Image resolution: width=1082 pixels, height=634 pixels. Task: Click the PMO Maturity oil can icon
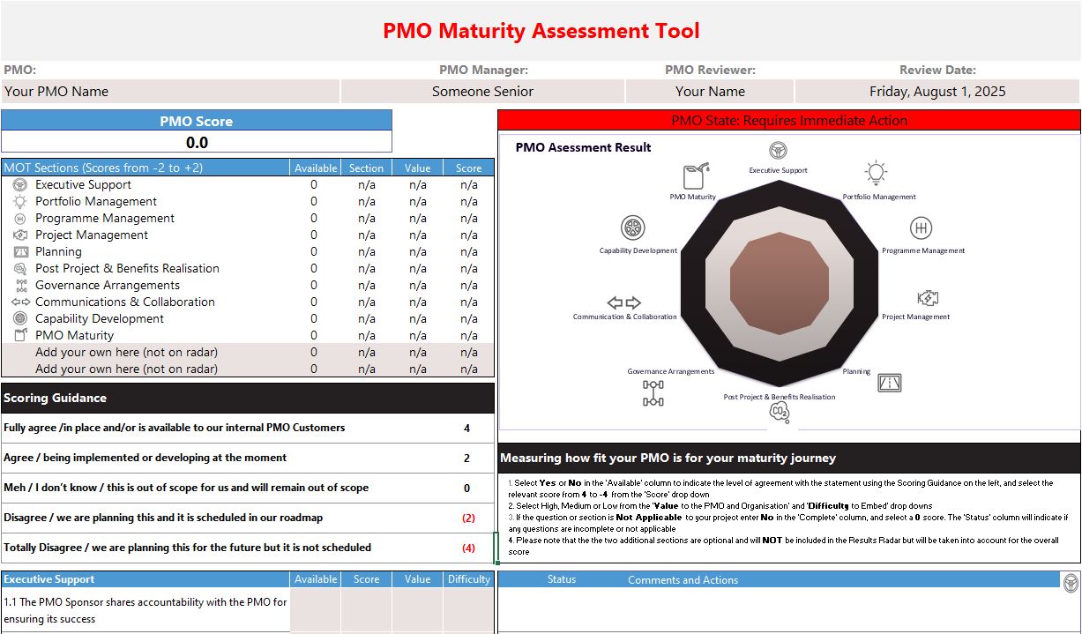click(694, 176)
